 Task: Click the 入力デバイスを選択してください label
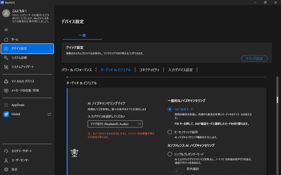[x=106, y=117]
